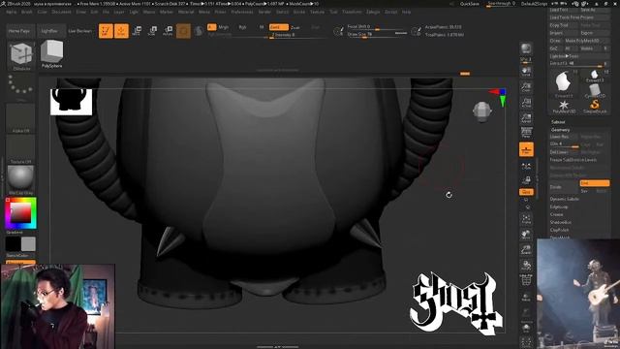Click Actual size icon

(526, 103)
